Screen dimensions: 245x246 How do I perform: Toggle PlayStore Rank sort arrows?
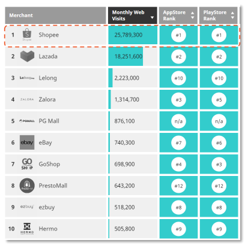click(x=232, y=15)
